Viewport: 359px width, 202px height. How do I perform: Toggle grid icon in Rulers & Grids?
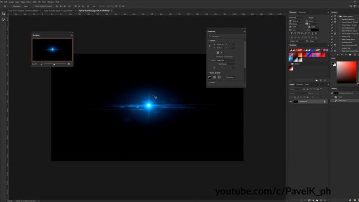click(x=214, y=77)
